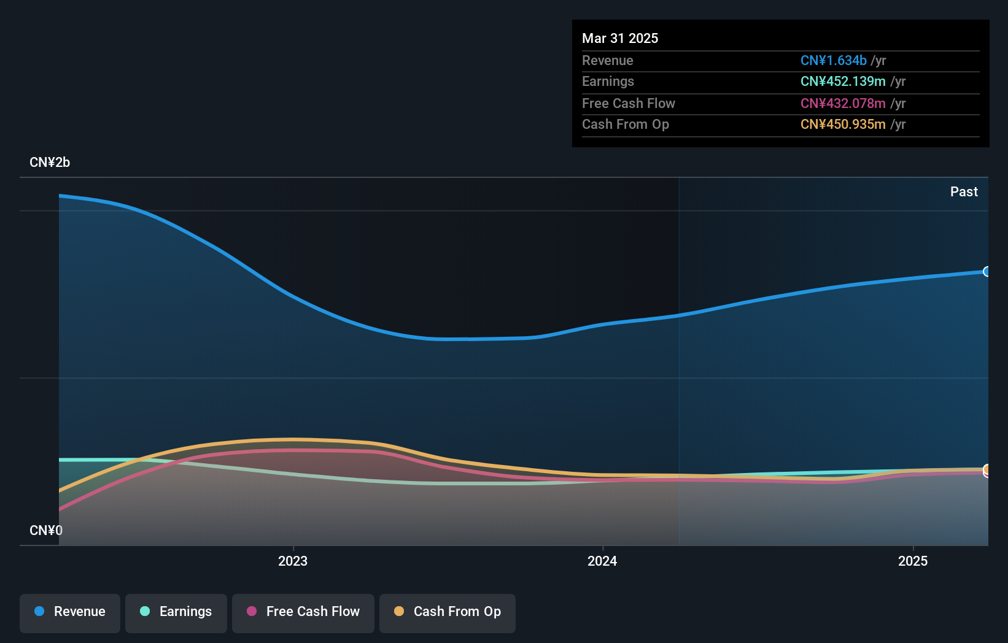Click the CN¥450.935m cash from op value
Viewport: 1008px width, 643px height.
tap(843, 124)
